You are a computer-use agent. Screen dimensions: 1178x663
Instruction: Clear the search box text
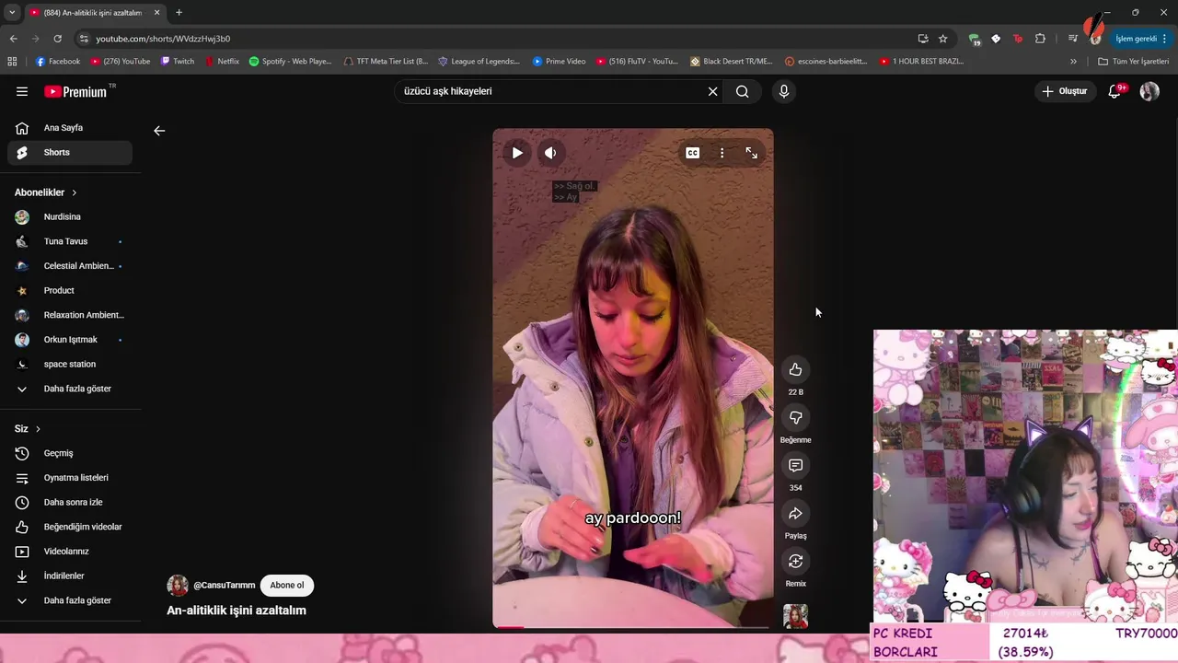tap(712, 91)
